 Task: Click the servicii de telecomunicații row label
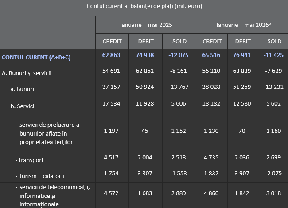(x=53, y=196)
